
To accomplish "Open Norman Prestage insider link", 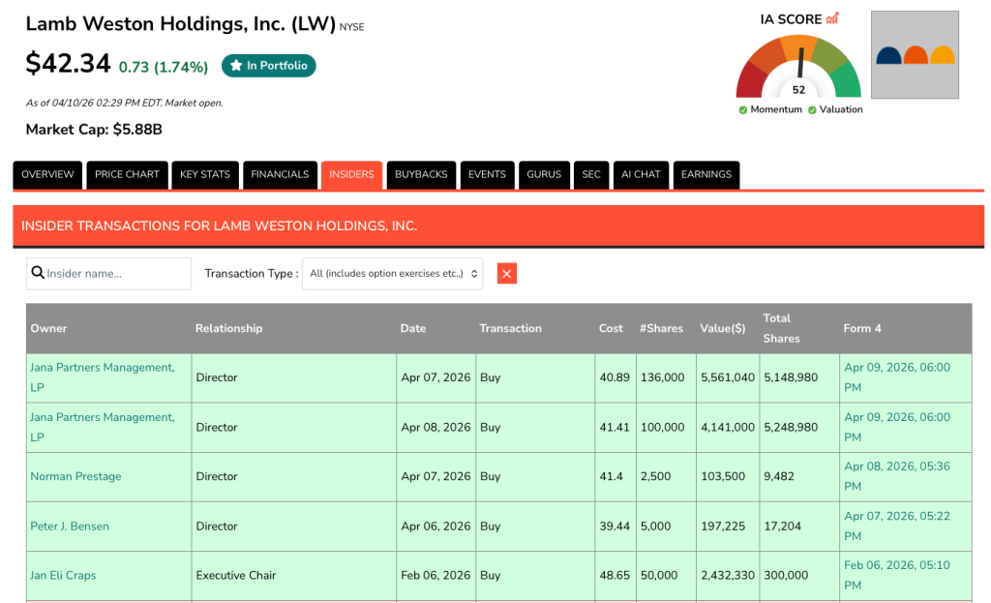I will click(75, 476).
